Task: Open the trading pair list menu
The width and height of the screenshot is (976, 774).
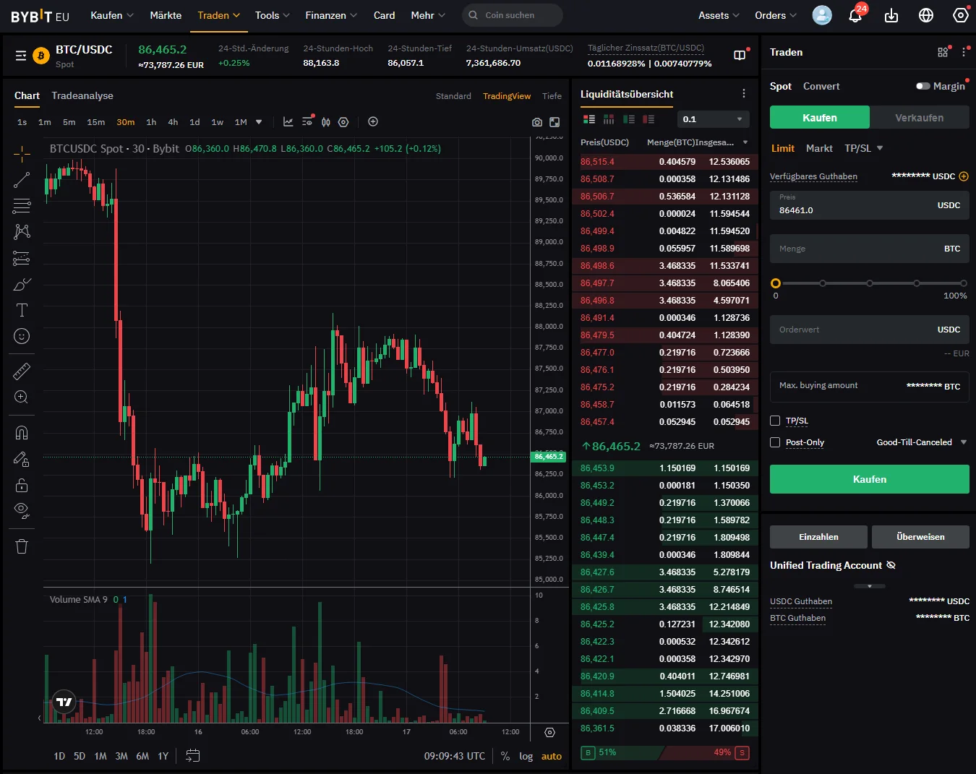Action: pos(21,56)
